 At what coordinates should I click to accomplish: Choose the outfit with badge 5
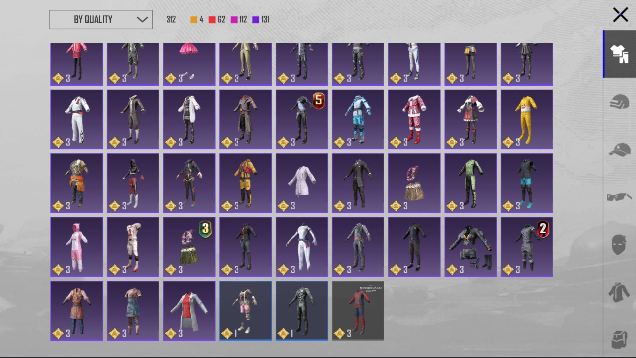pos(302,119)
